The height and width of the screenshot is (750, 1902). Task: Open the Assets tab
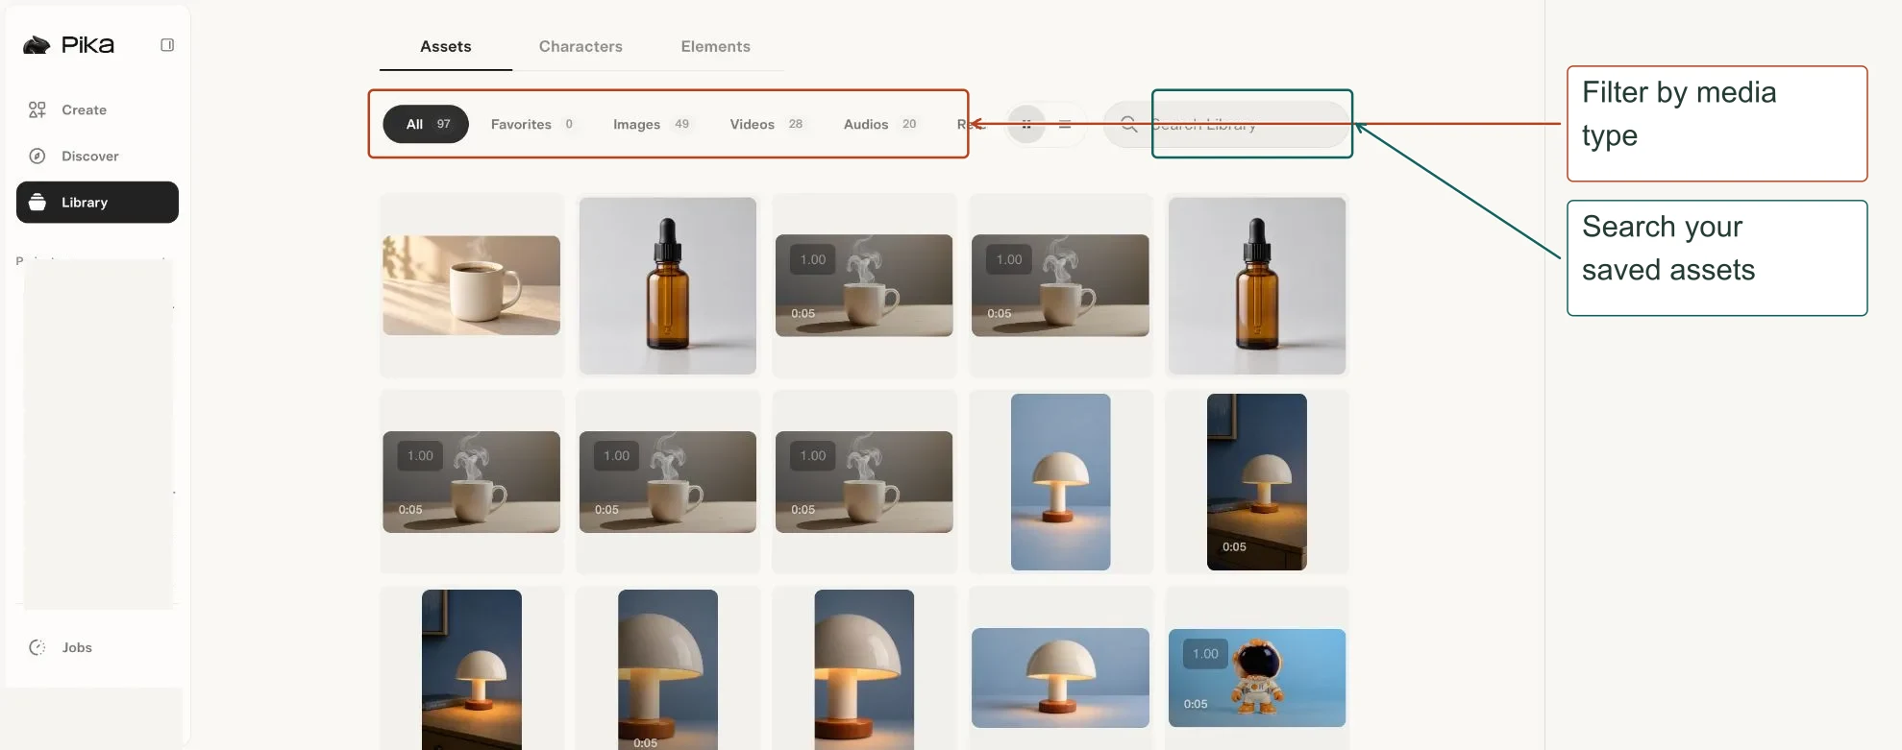(446, 46)
